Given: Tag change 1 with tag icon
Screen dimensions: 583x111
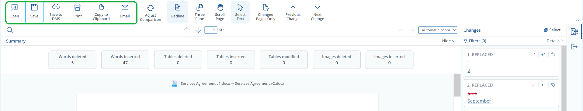Looking at the screenshot, I should pos(553,55).
